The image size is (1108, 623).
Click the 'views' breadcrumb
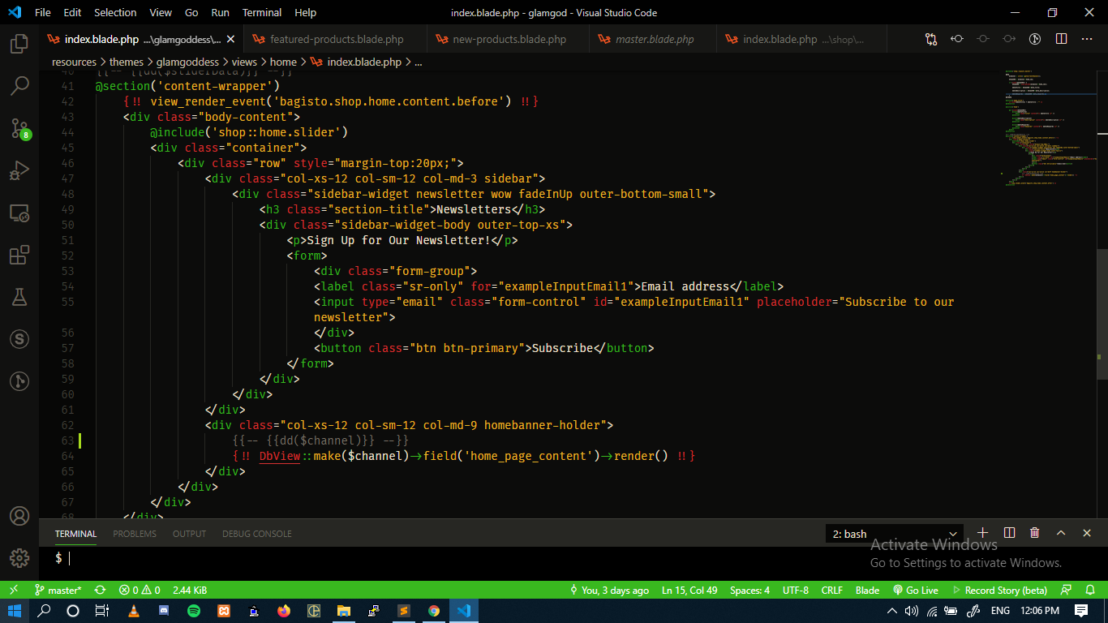click(x=244, y=62)
